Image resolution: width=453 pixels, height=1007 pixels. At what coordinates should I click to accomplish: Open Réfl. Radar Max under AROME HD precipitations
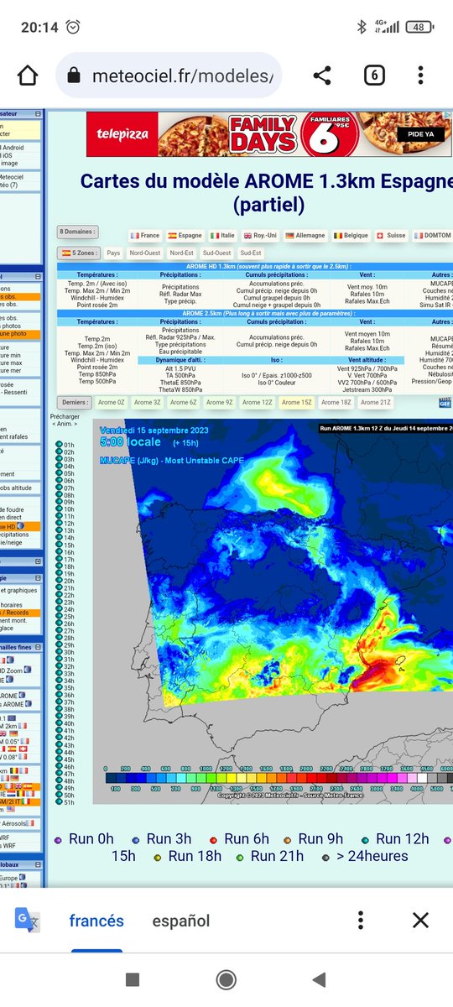point(180,294)
